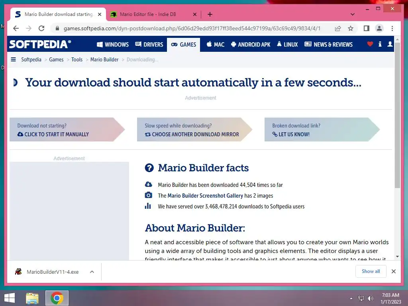Screen dimensions: 408x306
Task: Go to Games breadcrumb link
Action: coord(56,60)
